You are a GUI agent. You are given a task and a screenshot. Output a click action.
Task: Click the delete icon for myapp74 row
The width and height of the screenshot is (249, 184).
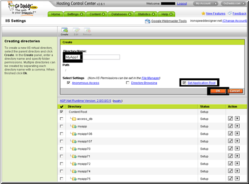tap(237, 171)
